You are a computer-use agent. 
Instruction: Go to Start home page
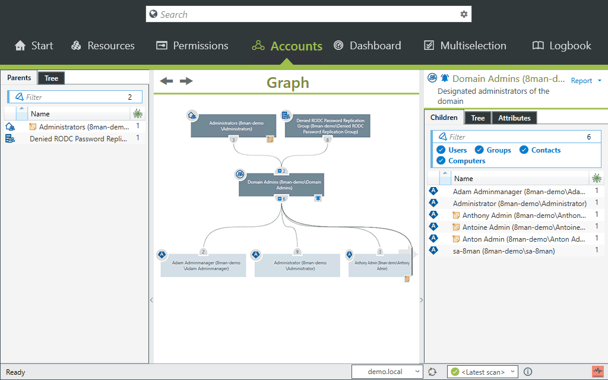click(x=34, y=46)
